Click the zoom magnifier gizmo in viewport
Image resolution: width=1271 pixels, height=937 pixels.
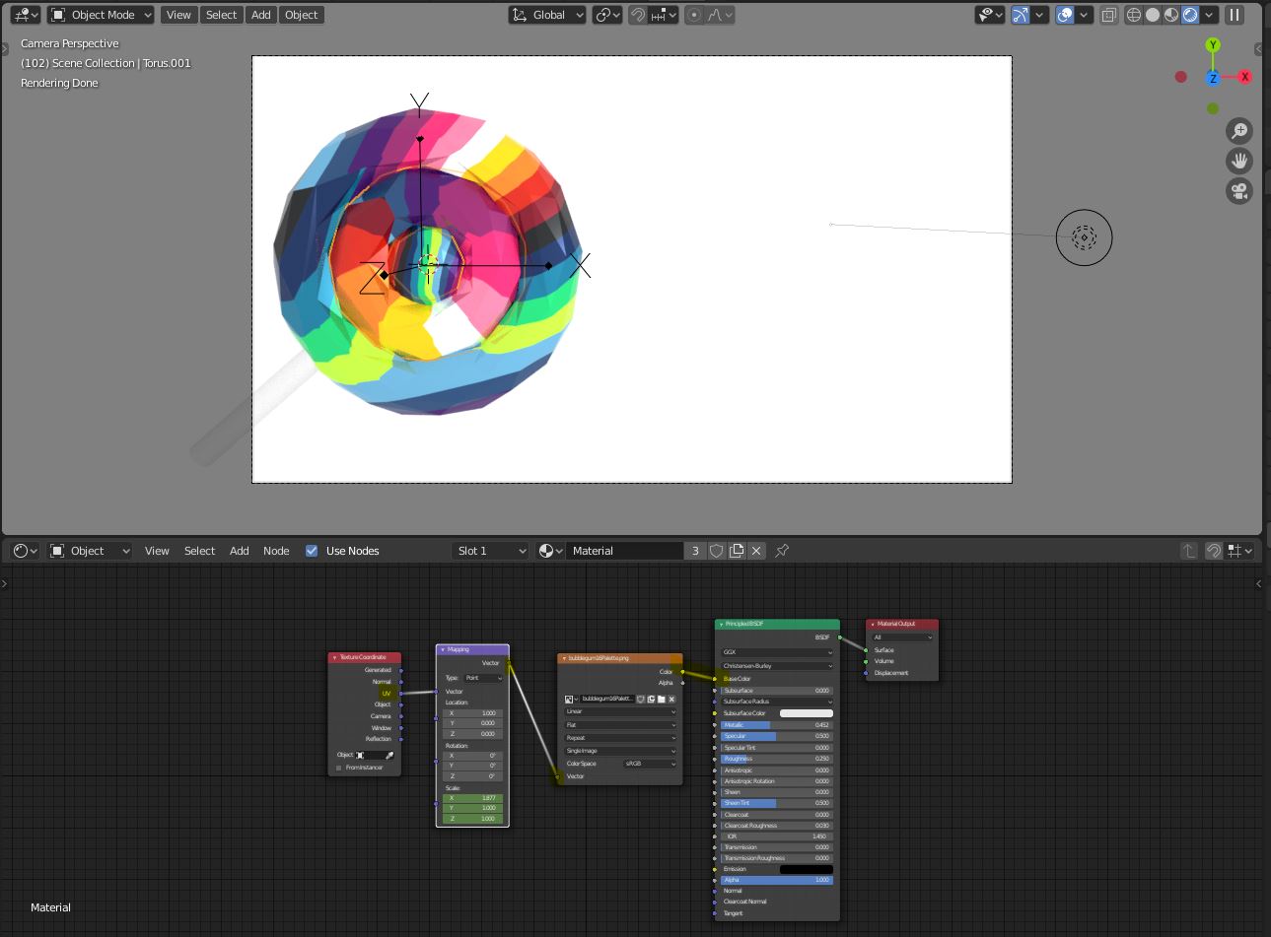1238,131
